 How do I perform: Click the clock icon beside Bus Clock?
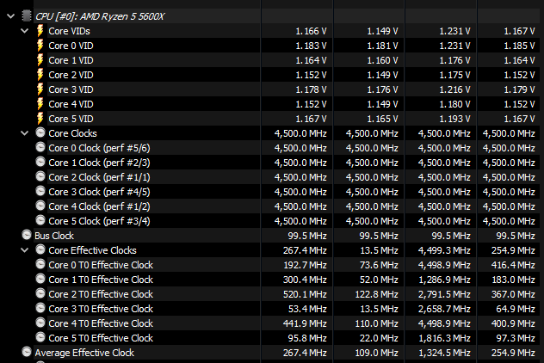[27, 235]
